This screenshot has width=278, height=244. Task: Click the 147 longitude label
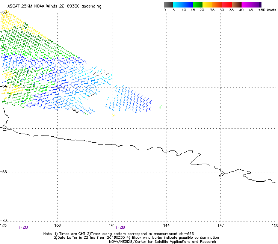tap(221, 225)
